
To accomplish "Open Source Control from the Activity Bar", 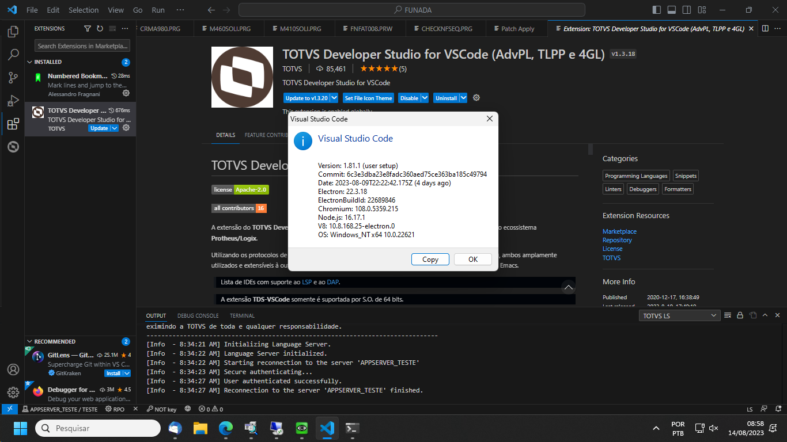I will (x=13, y=77).
